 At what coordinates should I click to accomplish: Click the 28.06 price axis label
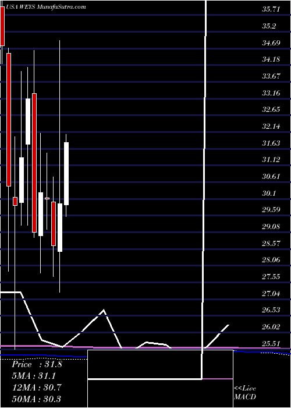[x=271, y=260]
